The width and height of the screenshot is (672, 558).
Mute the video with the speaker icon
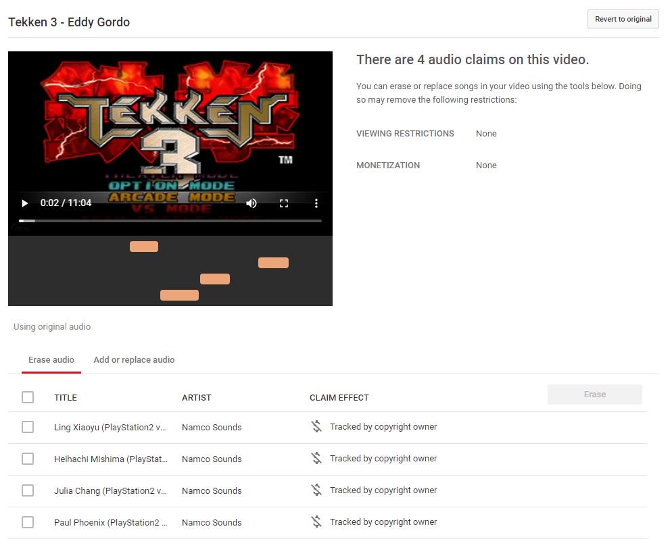tap(251, 203)
